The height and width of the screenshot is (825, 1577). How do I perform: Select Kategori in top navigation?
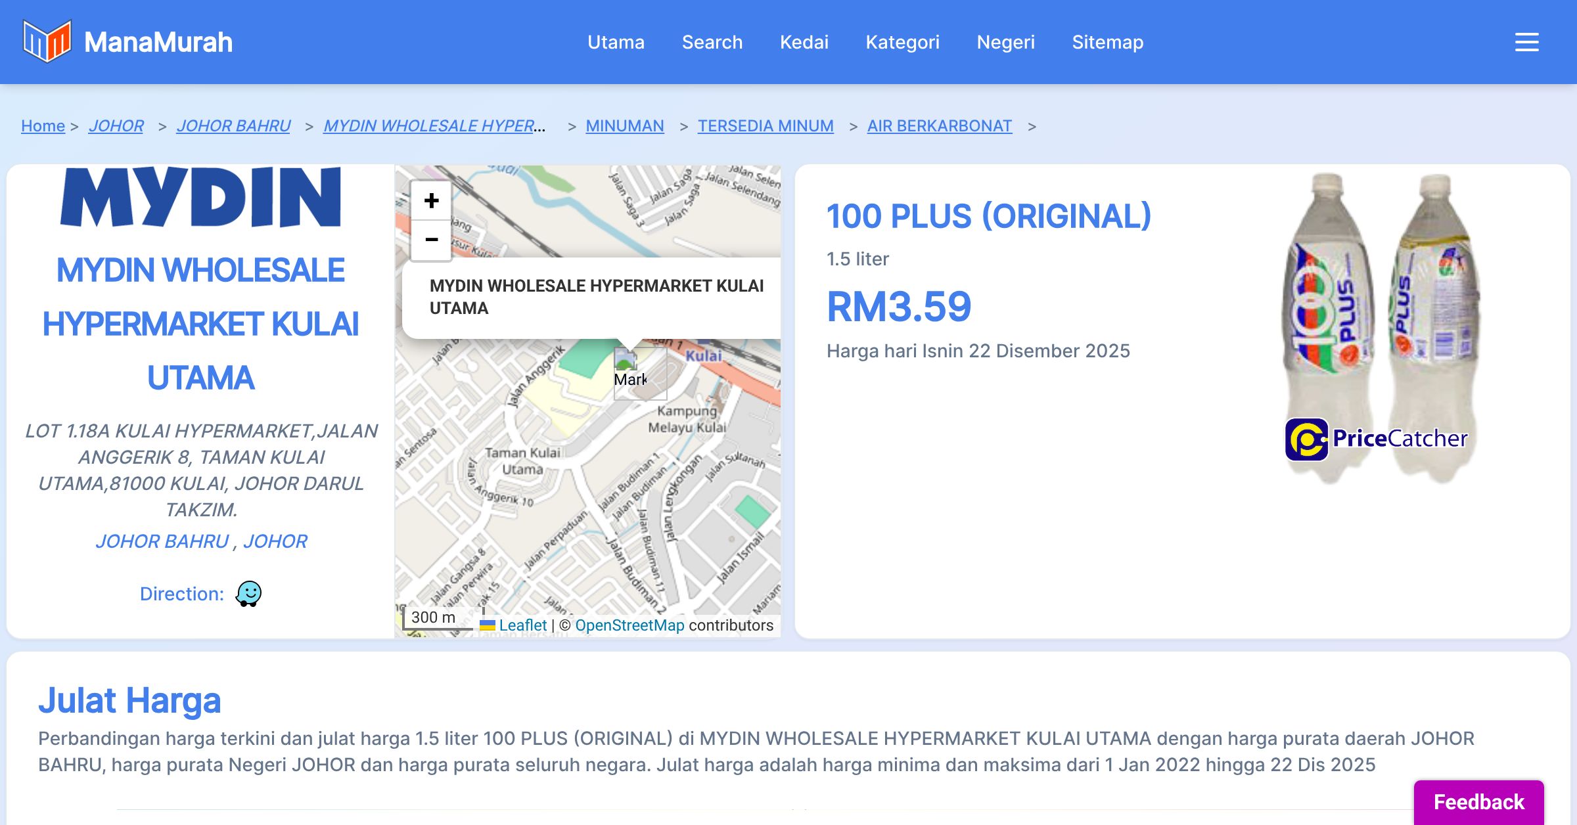902,42
